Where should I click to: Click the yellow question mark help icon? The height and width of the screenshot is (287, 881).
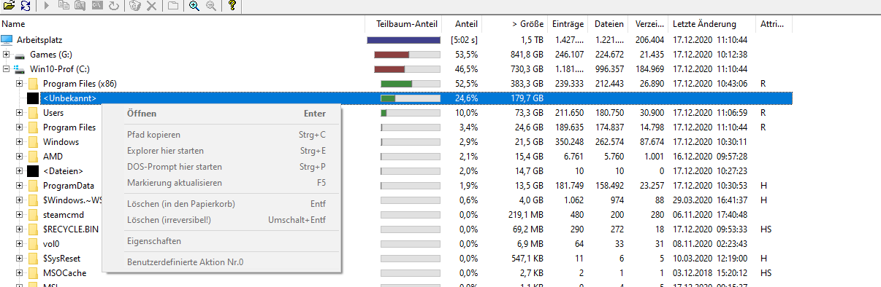tap(232, 6)
